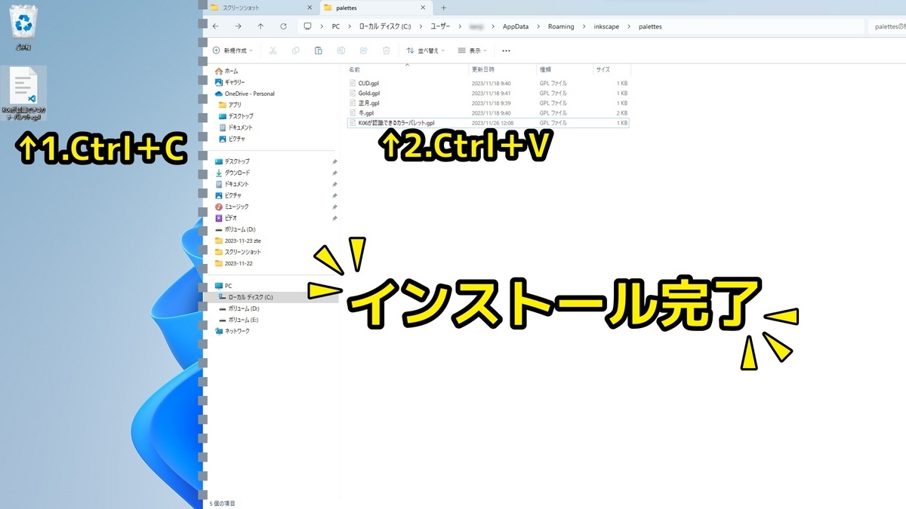
Task: Click the Cut icon on the toolbar
Action: (273, 50)
